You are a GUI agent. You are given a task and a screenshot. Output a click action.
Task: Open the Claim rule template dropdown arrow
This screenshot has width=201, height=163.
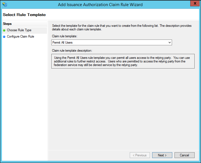(x=170, y=43)
